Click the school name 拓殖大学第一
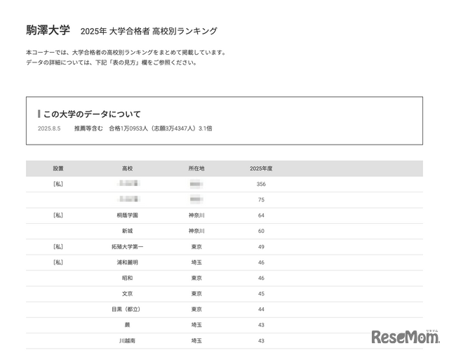The width and height of the screenshot is (449, 353). tap(128, 247)
